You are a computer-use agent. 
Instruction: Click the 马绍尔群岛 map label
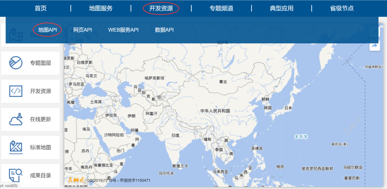coord(353,168)
